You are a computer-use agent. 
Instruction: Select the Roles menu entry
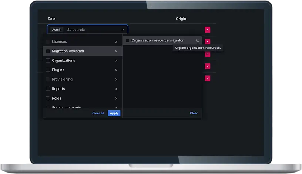click(83, 98)
